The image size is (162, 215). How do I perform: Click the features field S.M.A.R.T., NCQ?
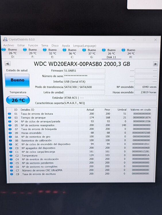coord(110,103)
